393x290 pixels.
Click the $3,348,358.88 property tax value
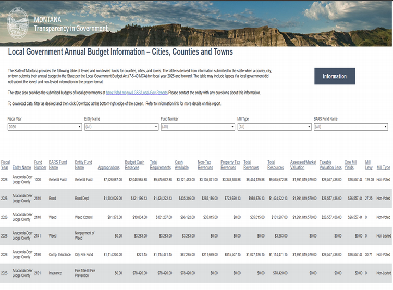point(231,179)
